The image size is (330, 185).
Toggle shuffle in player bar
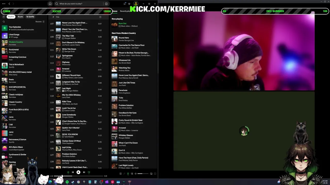[68, 172]
